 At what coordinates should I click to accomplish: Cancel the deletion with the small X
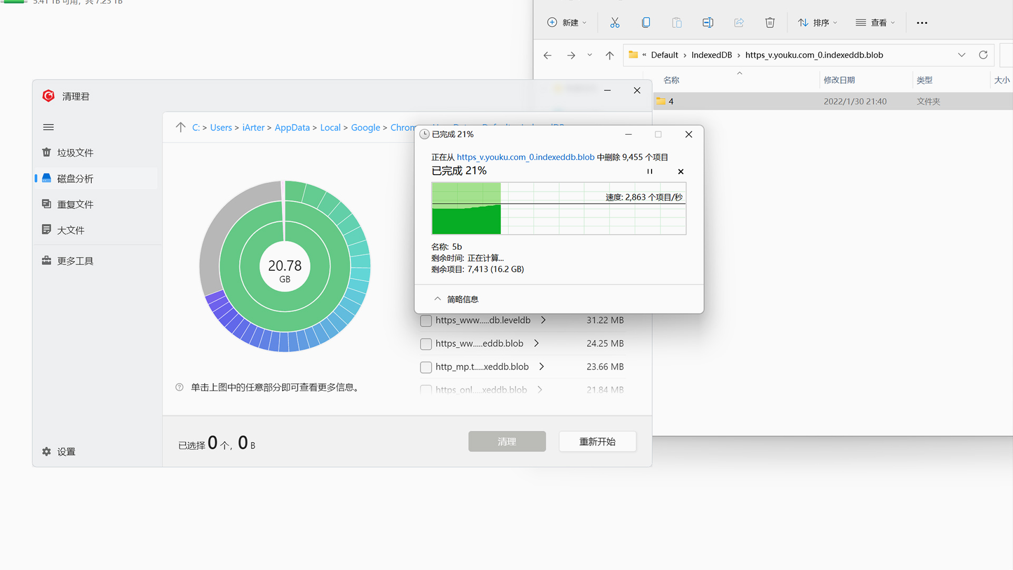coord(681,172)
